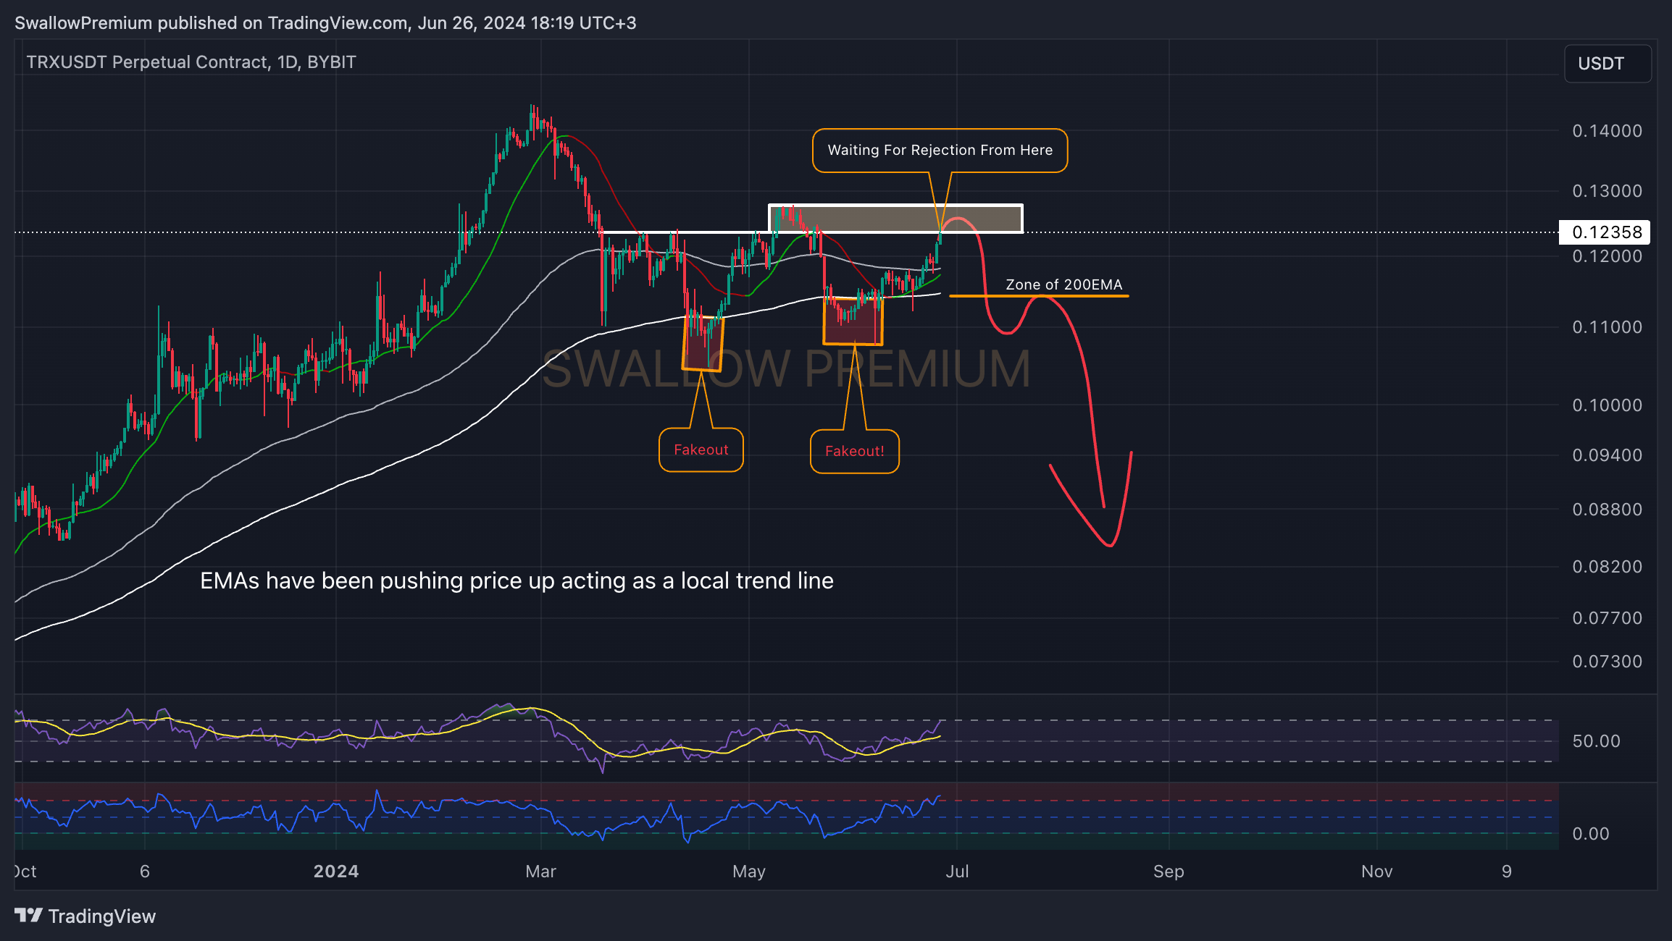Viewport: 1672px width, 941px height.
Task: Click the 0.13000 price axis label
Action: pyautogui.click(x=1607, y=191)
